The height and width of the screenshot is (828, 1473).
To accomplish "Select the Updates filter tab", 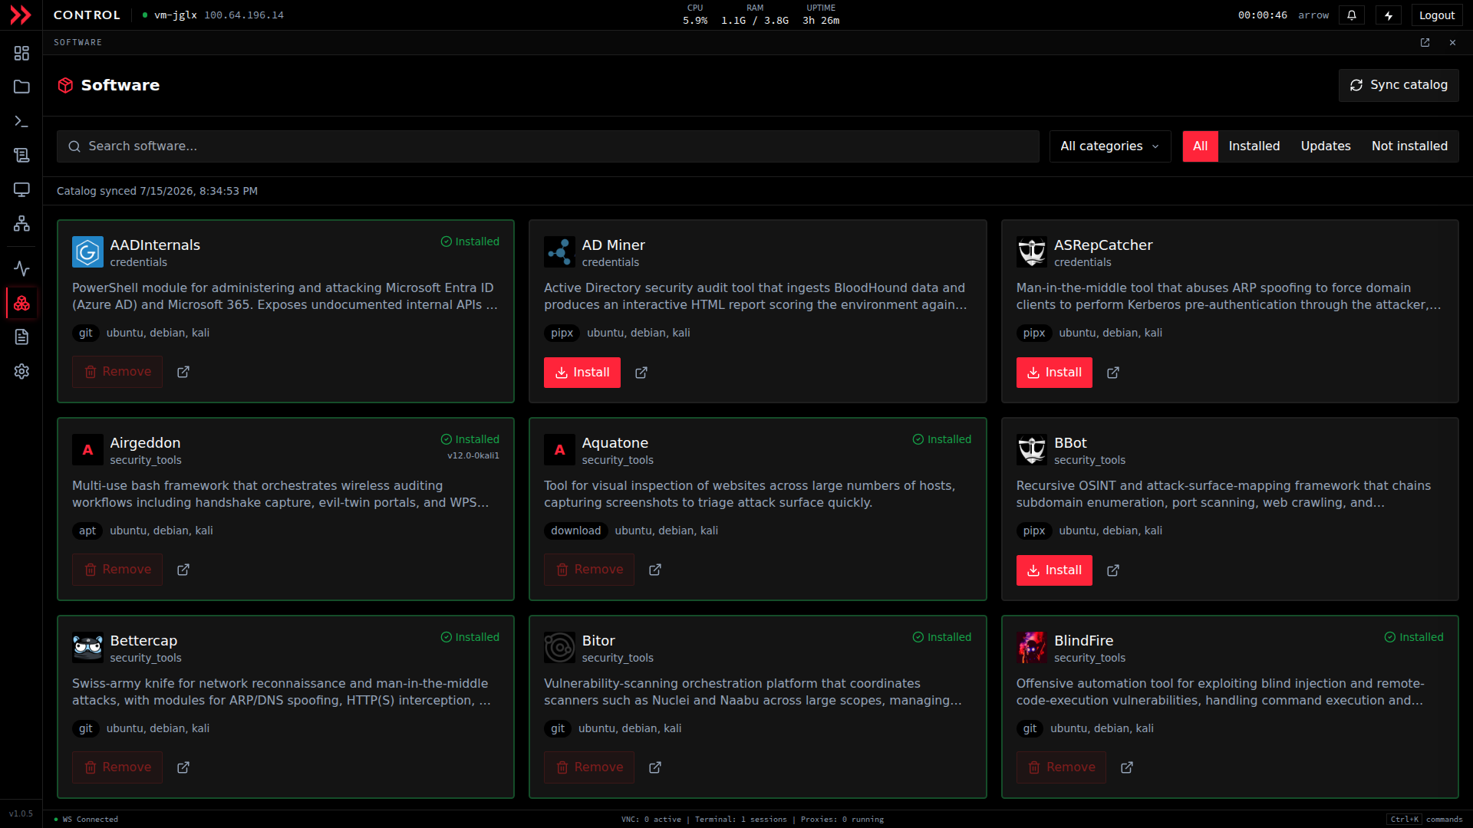I will [x=1325, y=146].
